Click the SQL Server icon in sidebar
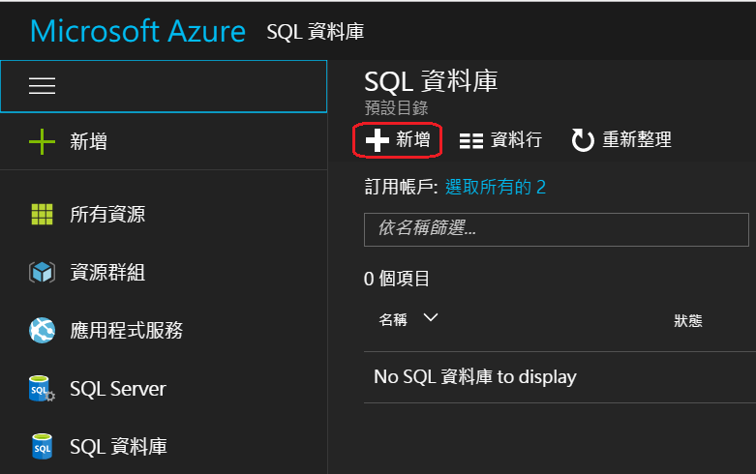The width and height of the screenshot is (756, 474). tap(42, 389)
